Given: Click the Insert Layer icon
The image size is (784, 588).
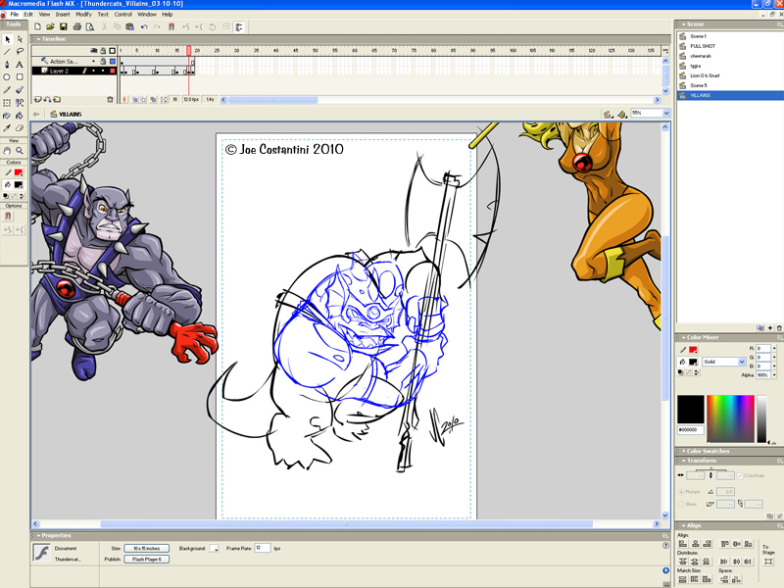Looking at the screenshot, I should coord(38,100).
